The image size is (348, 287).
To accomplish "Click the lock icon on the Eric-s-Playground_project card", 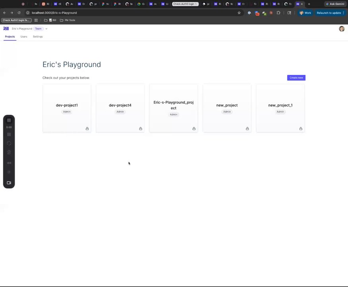I will click(194, 129).
